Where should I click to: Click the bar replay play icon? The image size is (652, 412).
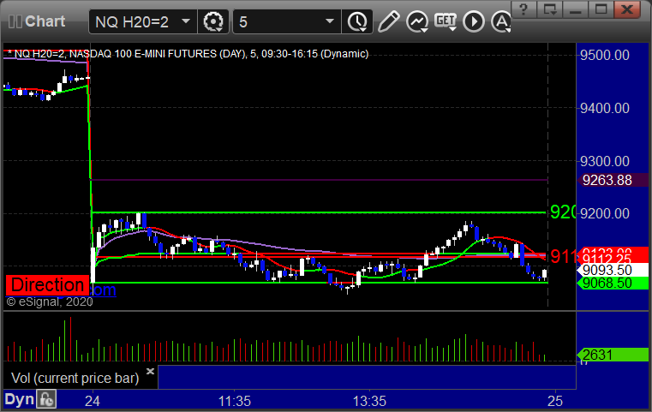pos(474,21)
